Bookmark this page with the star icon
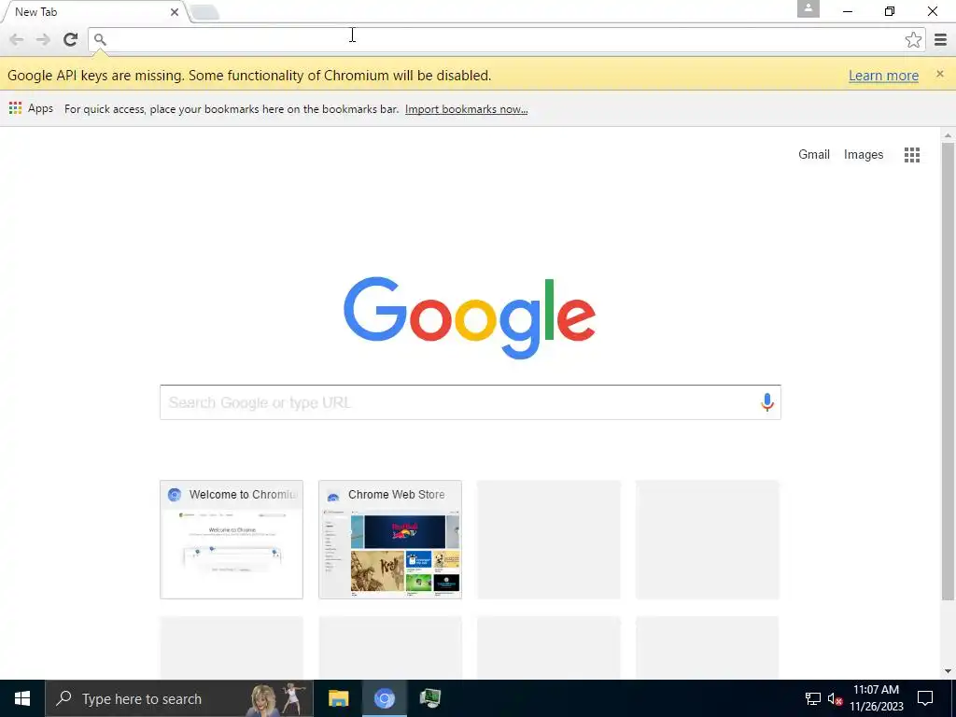The width and height of the screenshot is (956, 717). pyautogui.click(x=913, y=39)
